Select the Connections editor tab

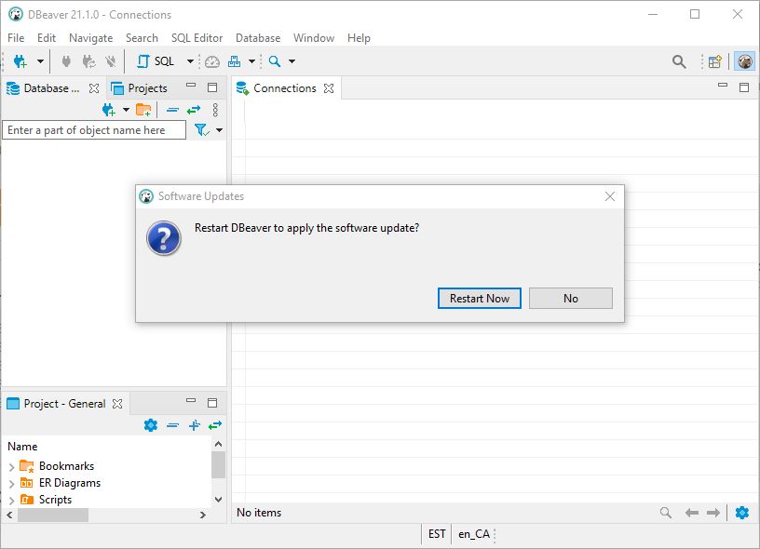pos(284,88)
